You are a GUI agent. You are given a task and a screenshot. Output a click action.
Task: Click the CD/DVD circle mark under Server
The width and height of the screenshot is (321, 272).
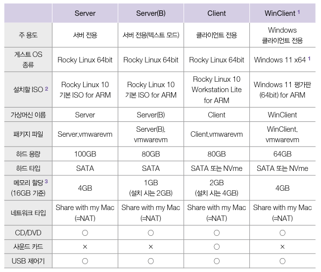click(85, 233)
